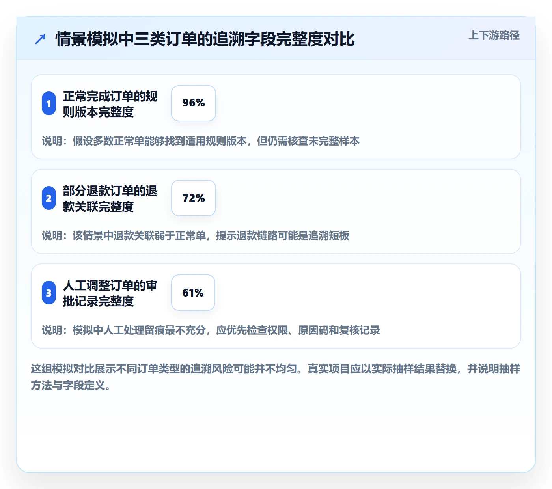Click the card title 情景模拟中三类订单的追溯字段完整度对比
This screenshot has height=489, width=552.
coord(205,39)
